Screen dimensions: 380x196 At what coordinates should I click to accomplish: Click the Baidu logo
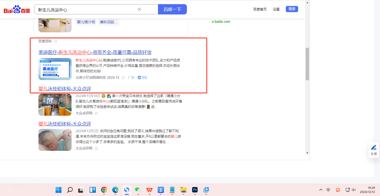click(17, 10)
